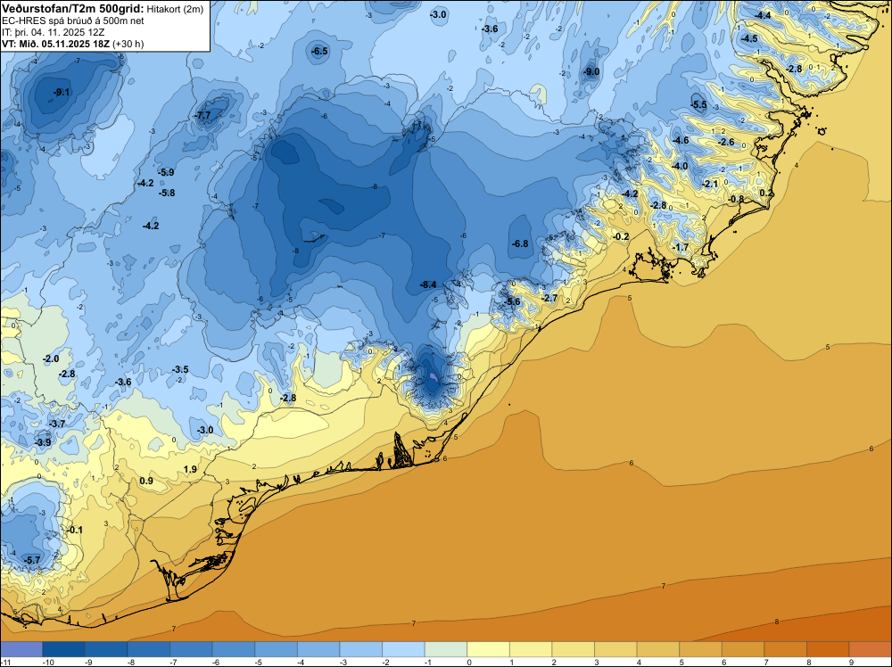Click the -9.1 temperature label
892x667 pixels.
(x=62, y=92)
